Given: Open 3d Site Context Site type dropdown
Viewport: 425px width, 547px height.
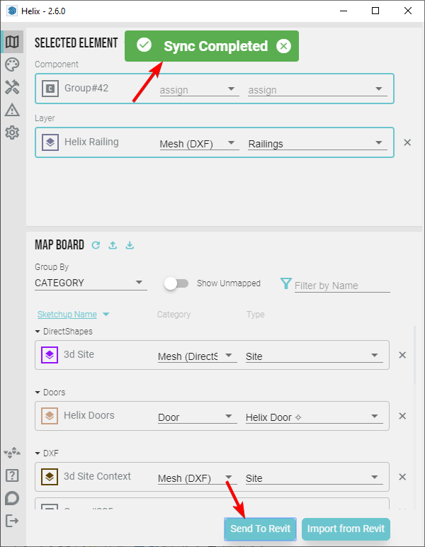Looking at the screenshot, I should 314,478.
